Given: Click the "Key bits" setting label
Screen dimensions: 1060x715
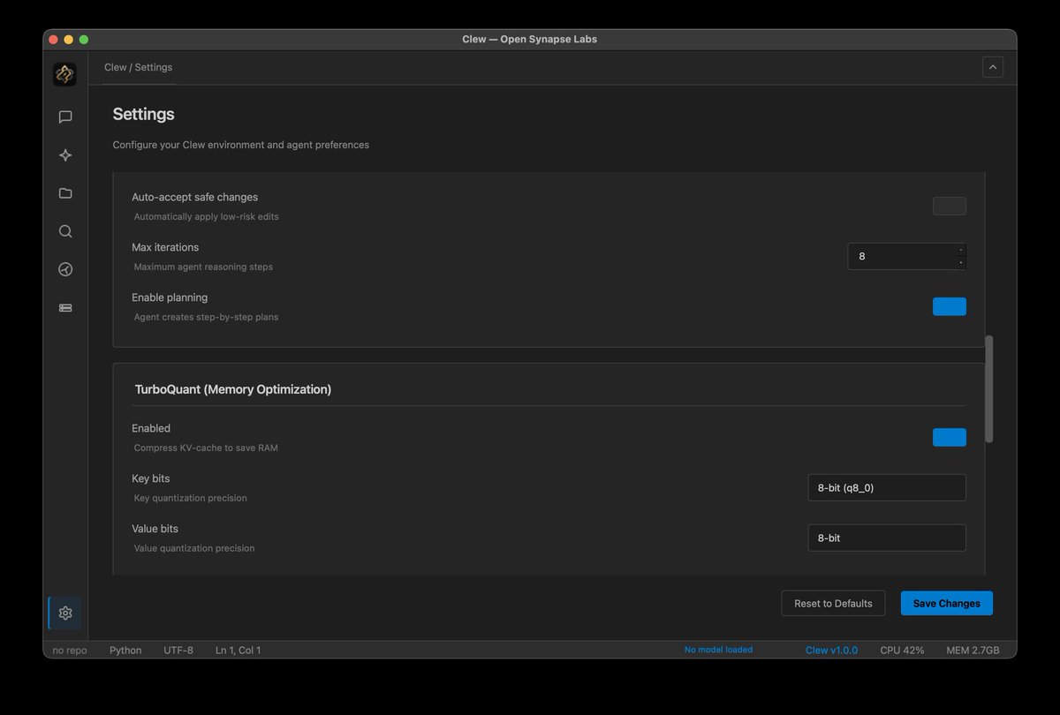Looking at the screenshot, I should (x=151, y=478).
